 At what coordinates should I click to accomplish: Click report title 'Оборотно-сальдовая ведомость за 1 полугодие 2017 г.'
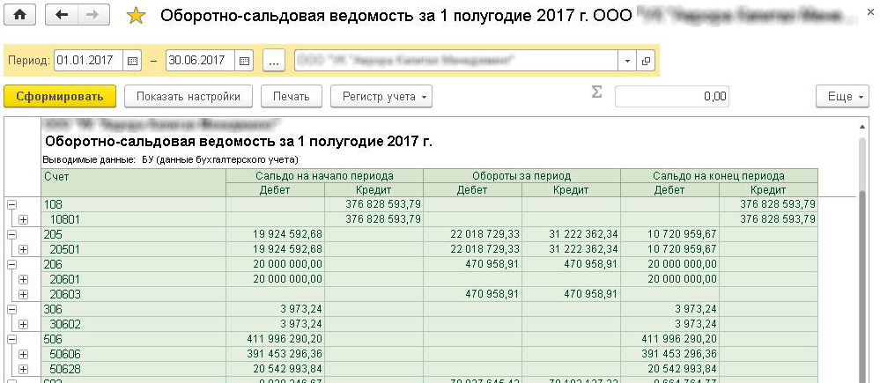239,141
